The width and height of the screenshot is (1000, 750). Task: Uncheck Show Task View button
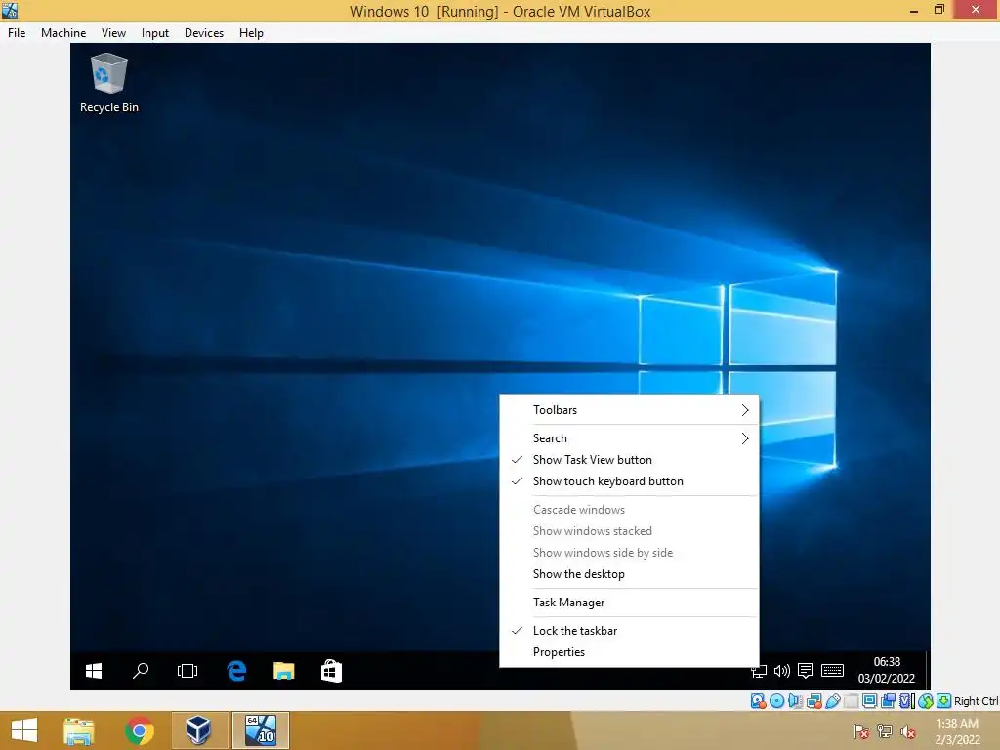click(x=630, y=460)
